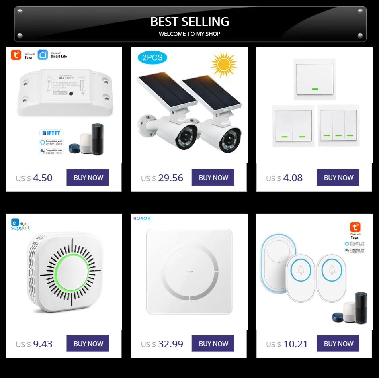Click BUY NOW for the 10.21 wireless doorbell
379x378 pixels.
pyautogui.click(x=338, y=343)
